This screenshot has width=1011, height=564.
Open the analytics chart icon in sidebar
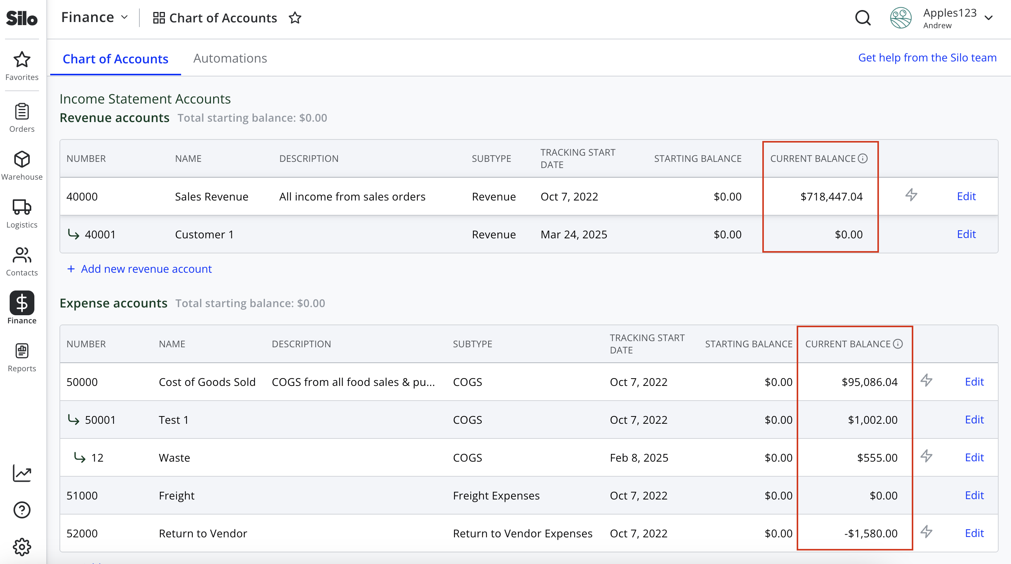pyautogui.click(x=22, y=473)
